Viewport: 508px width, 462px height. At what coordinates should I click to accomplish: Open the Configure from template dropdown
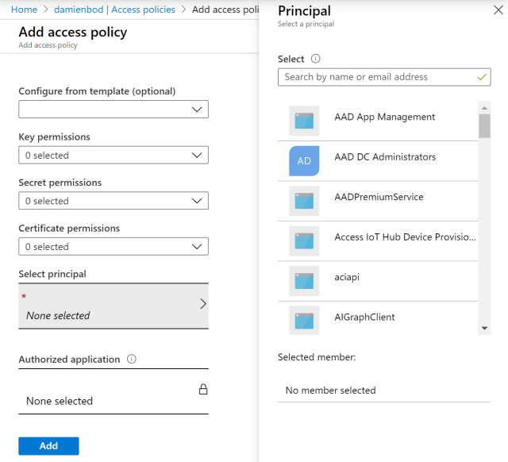[114, 110]
